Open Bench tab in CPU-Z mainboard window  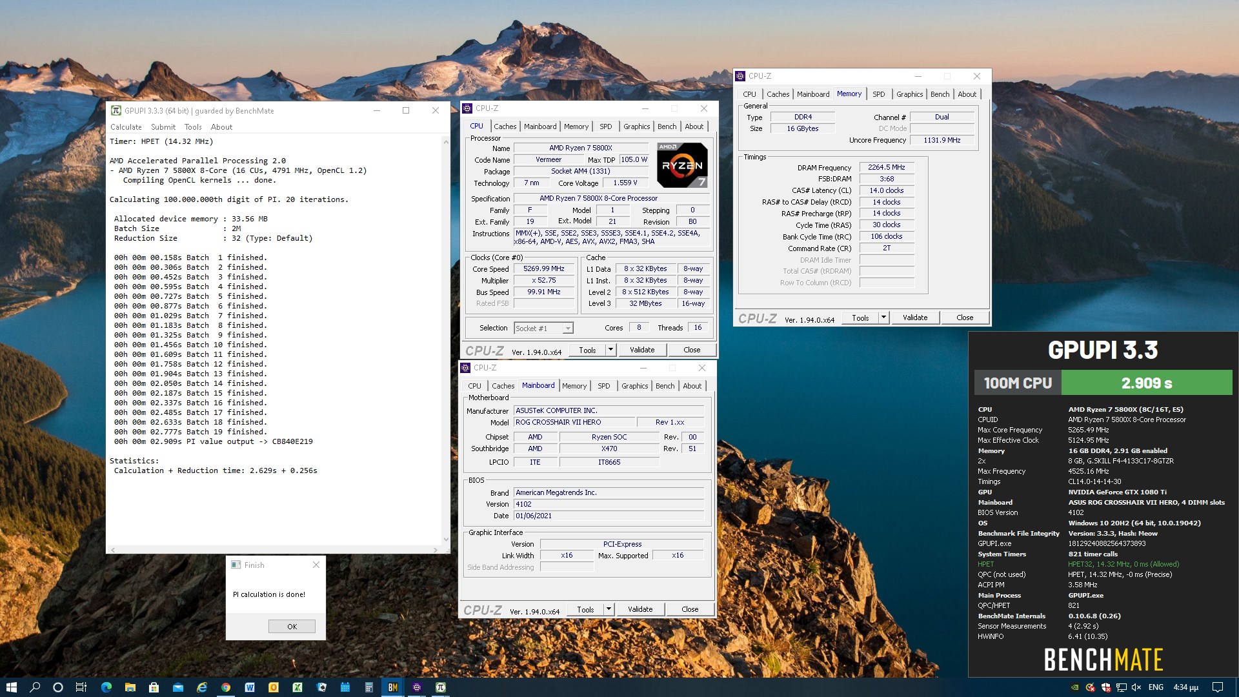click(665, 386)
